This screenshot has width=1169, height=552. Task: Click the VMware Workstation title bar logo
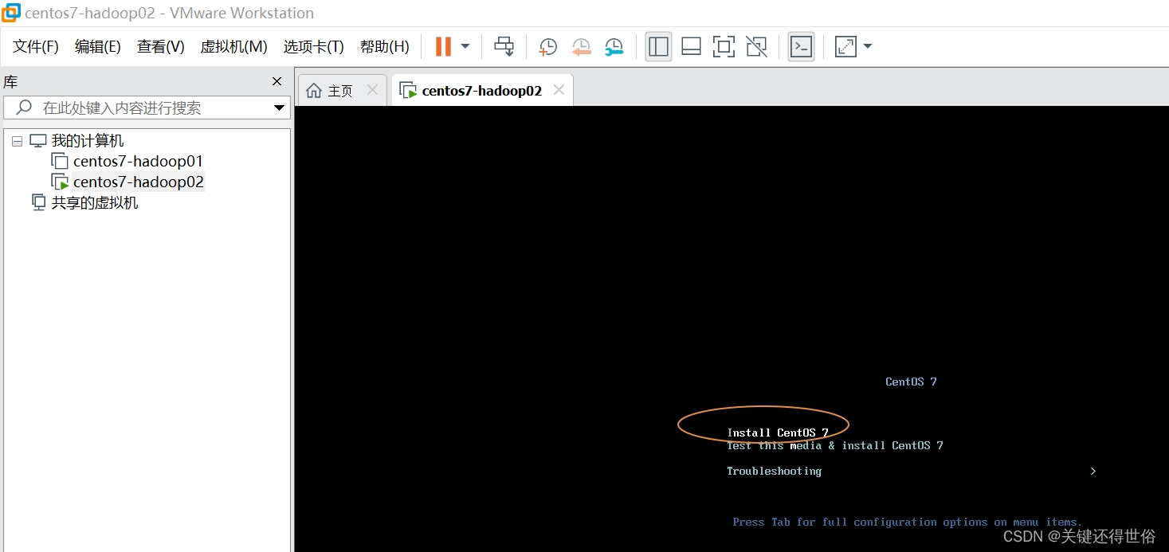(x=11, y=13)
